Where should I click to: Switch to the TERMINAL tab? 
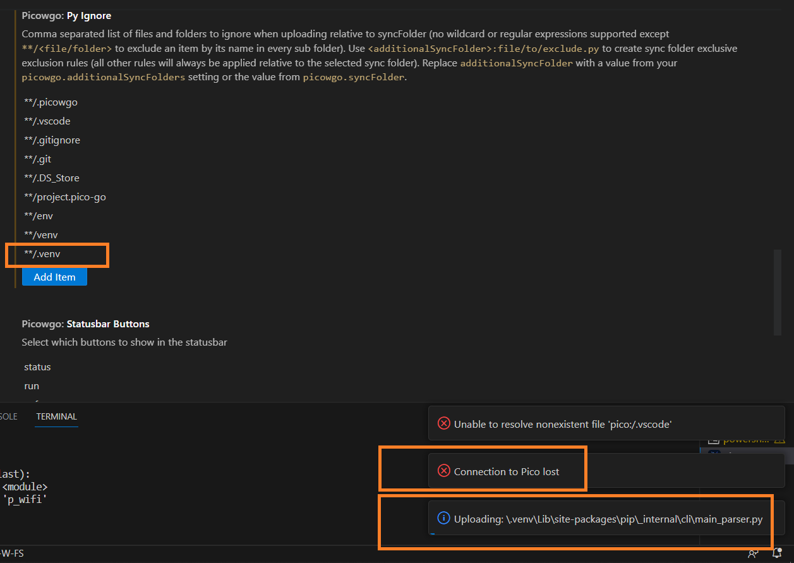point(56,416)
